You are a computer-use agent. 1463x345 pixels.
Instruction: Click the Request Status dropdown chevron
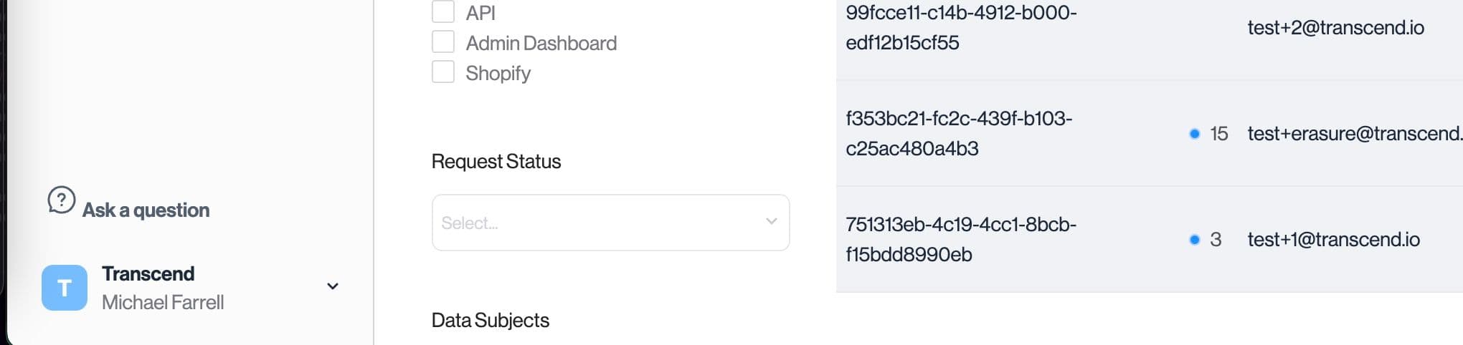pyautogui.click(x=771, y=221)
